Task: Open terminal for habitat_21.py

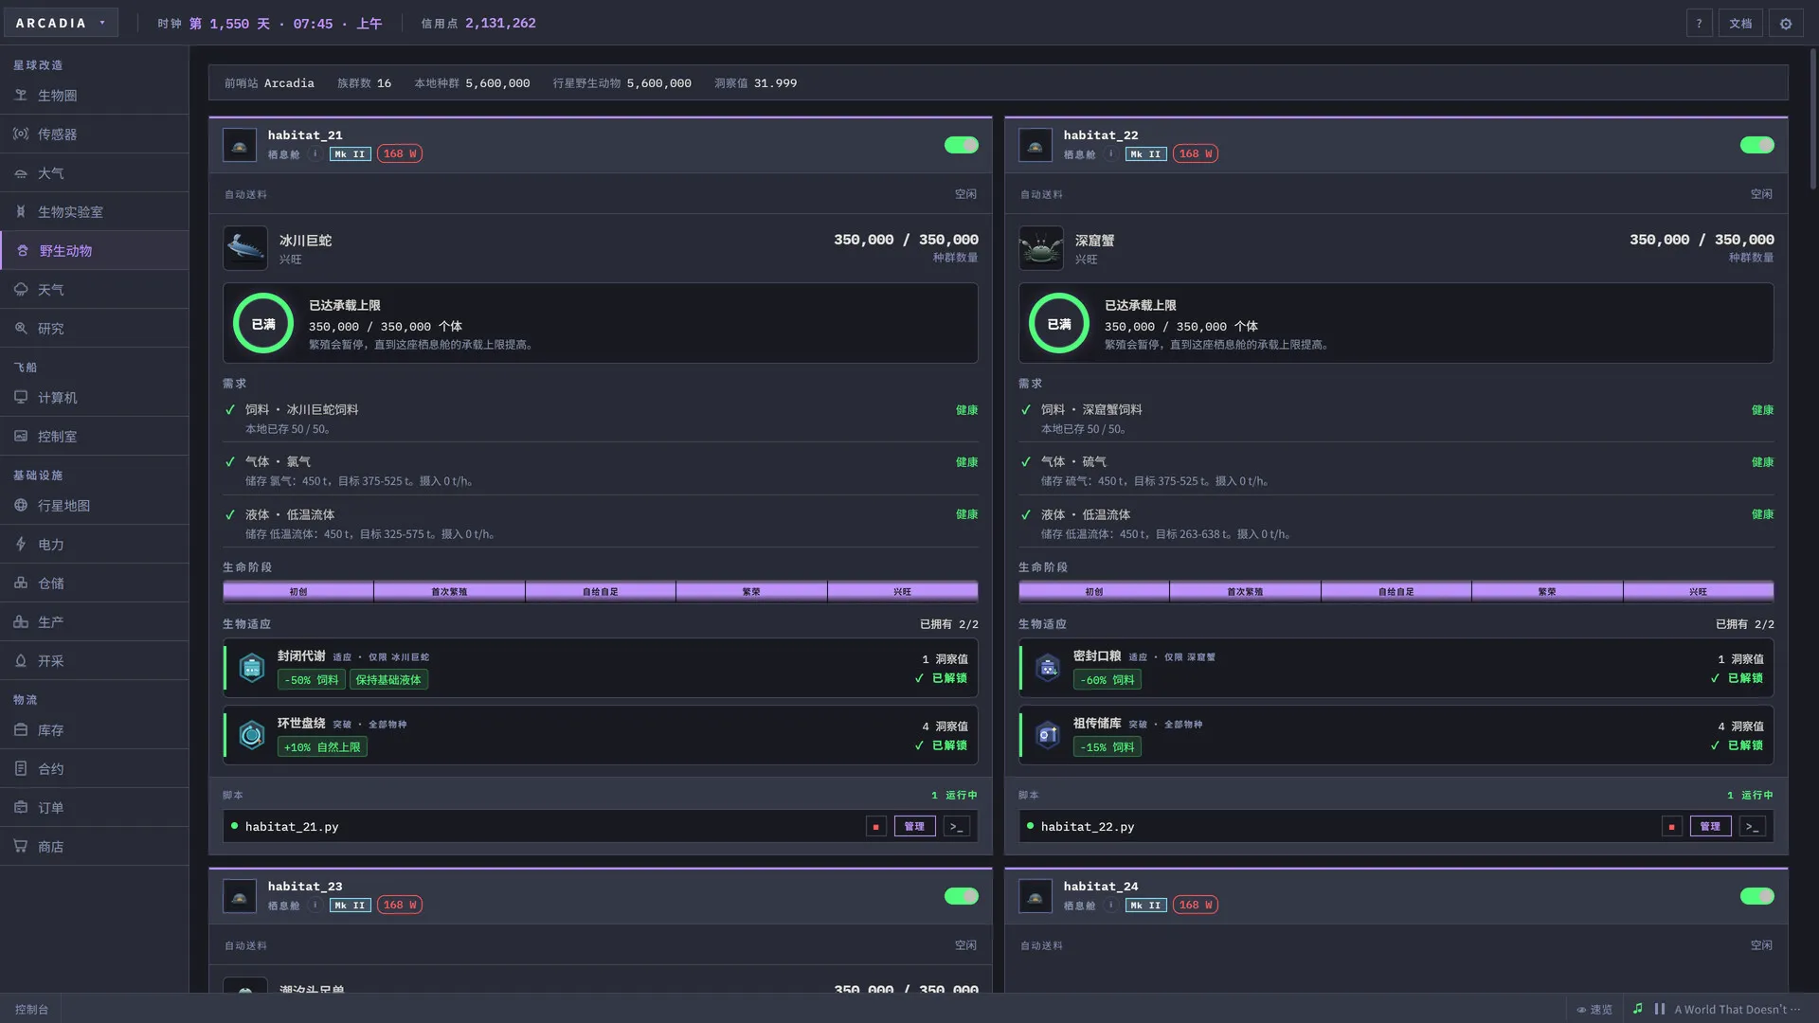Action: point(956,827)
